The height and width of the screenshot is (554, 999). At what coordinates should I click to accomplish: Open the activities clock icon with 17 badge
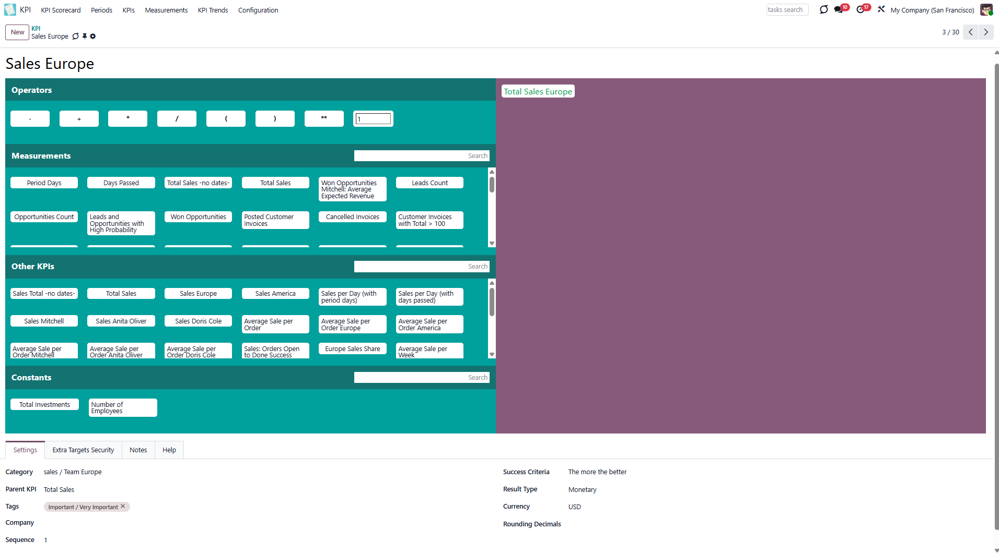coord(861,10)
